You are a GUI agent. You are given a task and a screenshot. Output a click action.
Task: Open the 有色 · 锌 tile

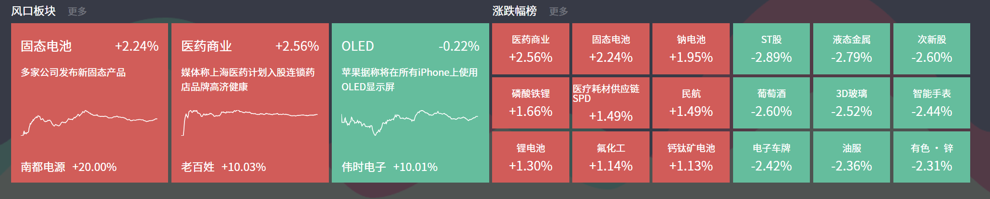932,157
